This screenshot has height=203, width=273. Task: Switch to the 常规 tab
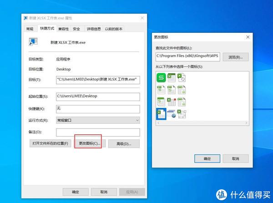(x=30, y=29)
